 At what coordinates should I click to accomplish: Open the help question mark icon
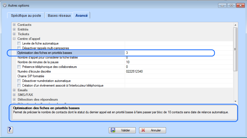pos(10,130)
